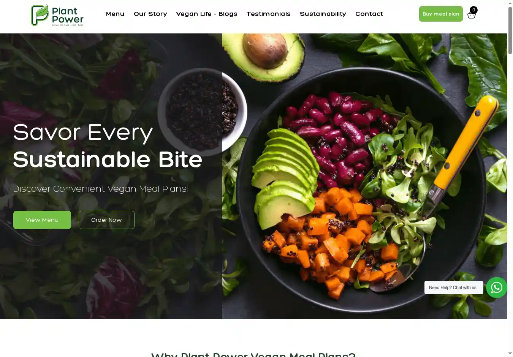Click the Buy meal plan button
This screenshot has width=513, height=357.
tap(441, 14)
